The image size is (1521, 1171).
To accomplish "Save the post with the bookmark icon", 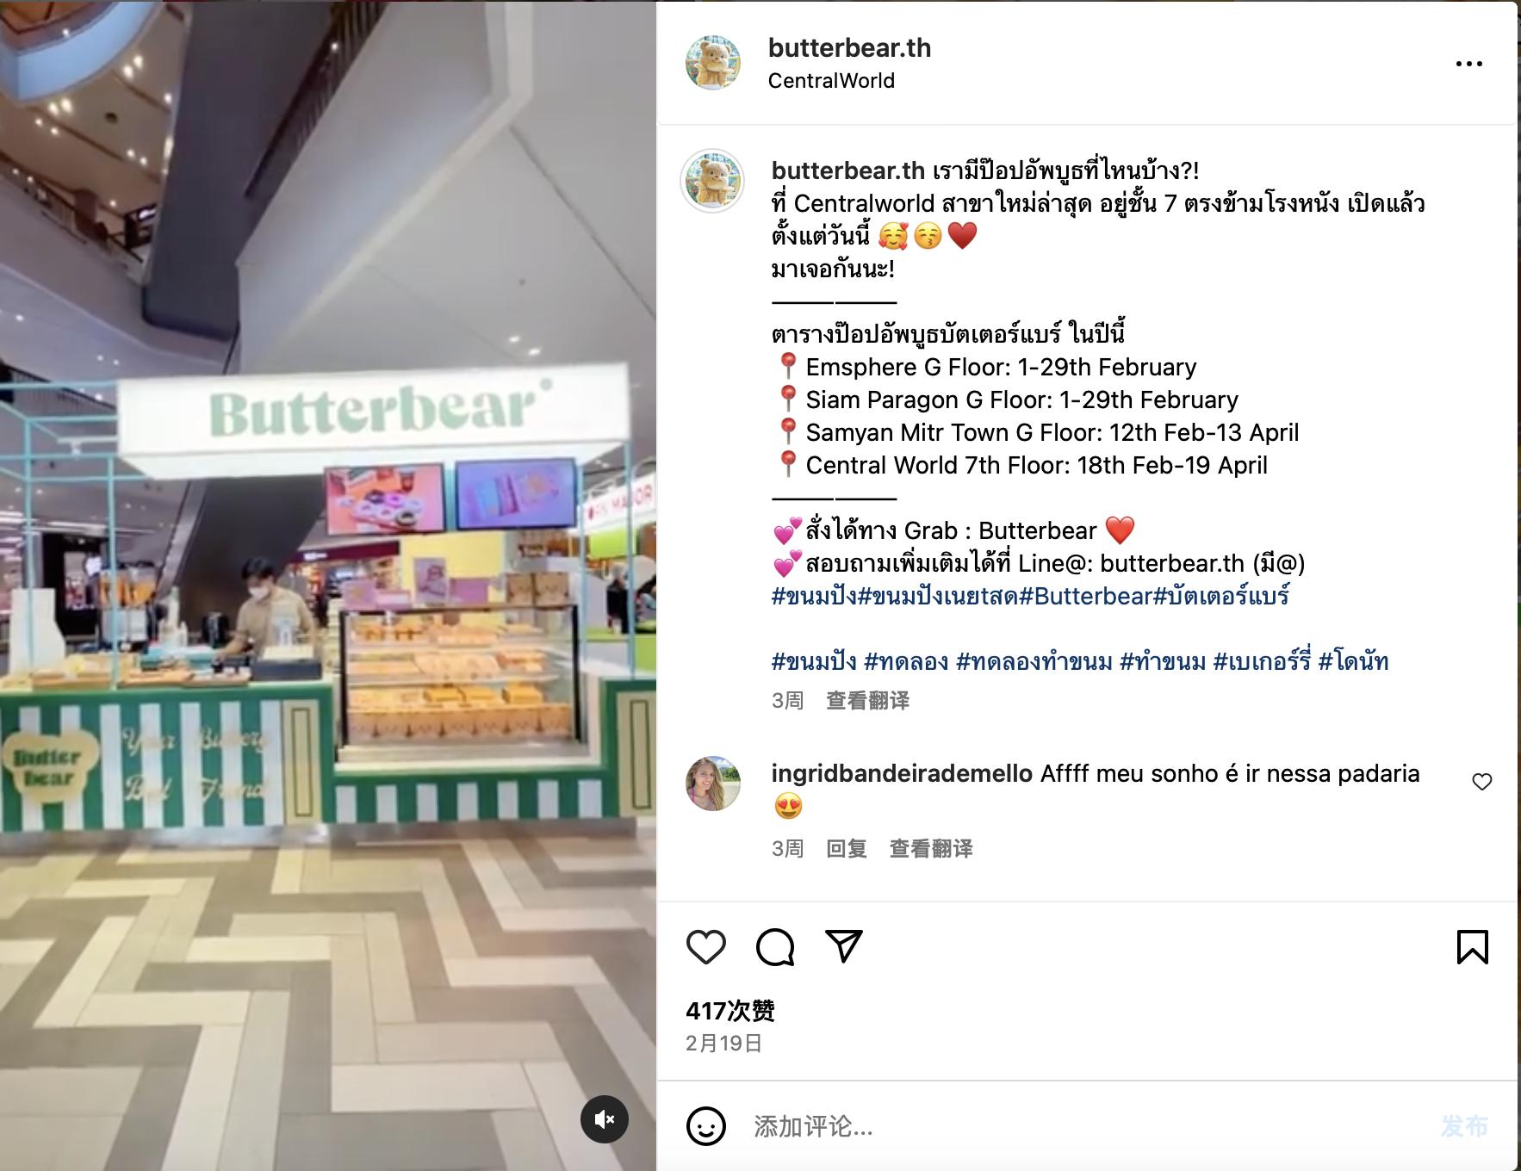I will [x=1472, y=947].
